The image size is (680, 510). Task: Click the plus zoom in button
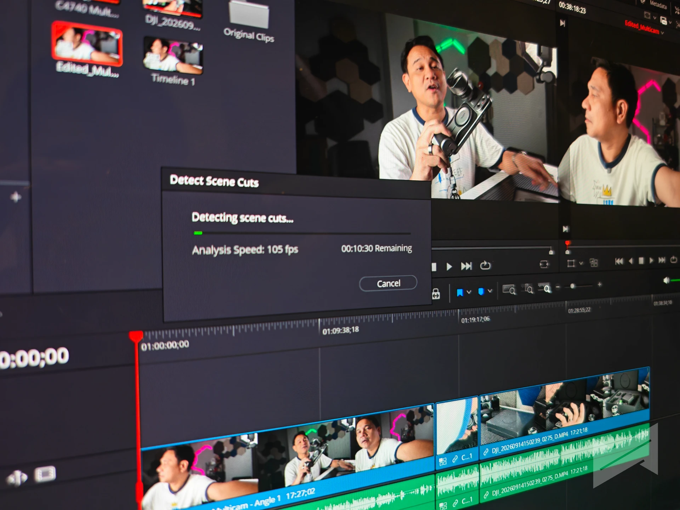coord(599,284)
